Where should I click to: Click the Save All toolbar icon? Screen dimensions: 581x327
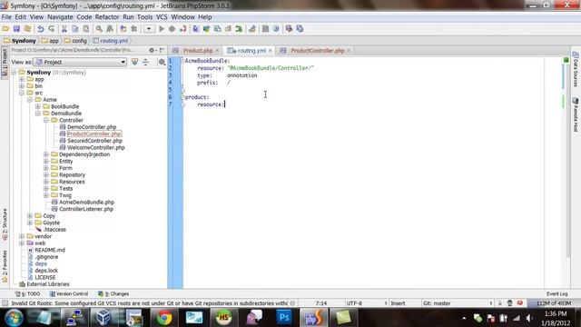point(16,29)
